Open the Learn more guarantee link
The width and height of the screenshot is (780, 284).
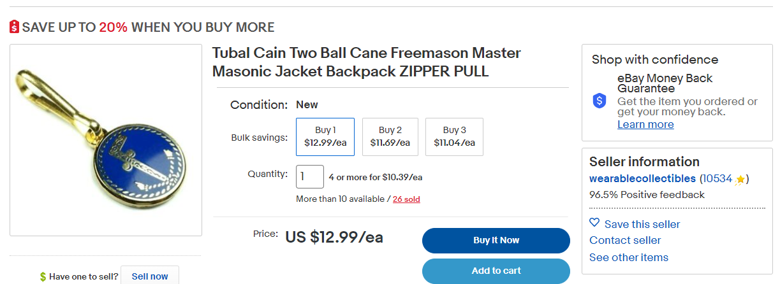[645, 124]
